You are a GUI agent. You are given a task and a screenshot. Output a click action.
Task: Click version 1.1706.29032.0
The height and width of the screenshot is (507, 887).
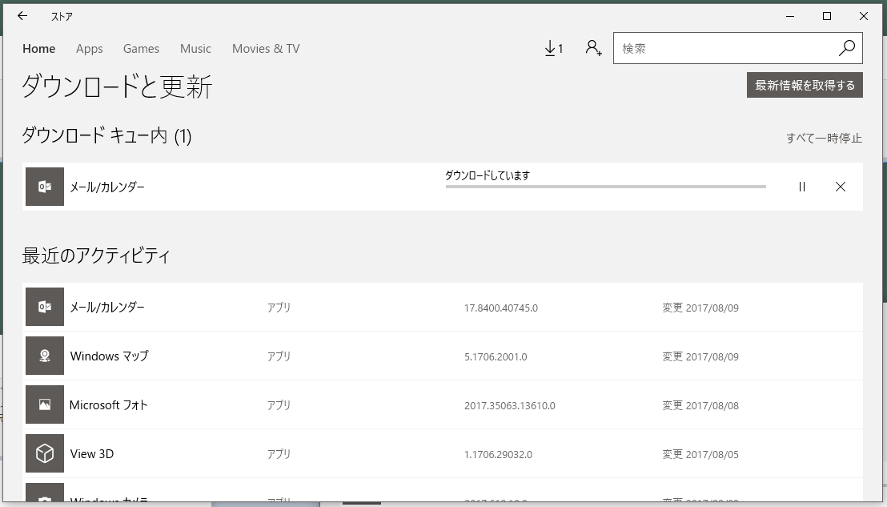[498, 454]
